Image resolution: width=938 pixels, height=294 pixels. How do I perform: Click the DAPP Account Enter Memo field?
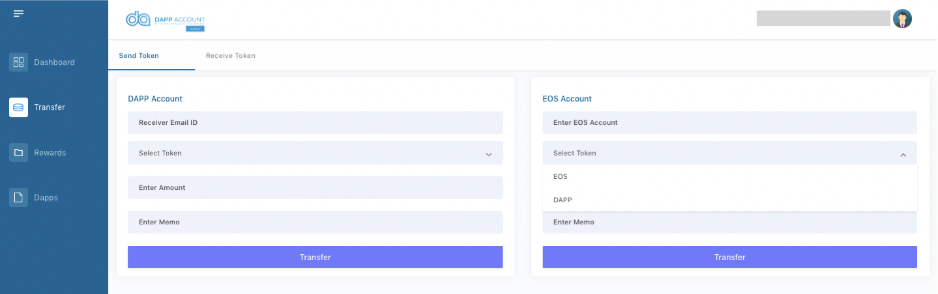pos(315,222)
